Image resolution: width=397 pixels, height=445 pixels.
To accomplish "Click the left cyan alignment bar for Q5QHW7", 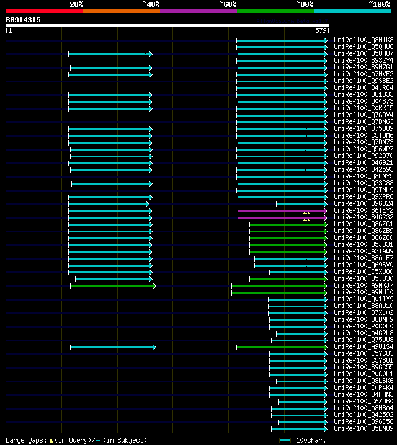I will coord(110,54).
